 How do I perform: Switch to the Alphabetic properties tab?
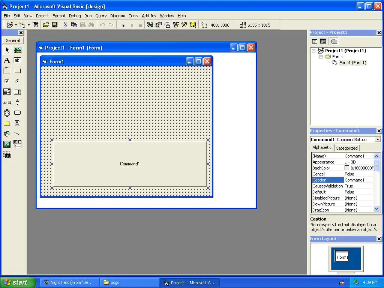point(322,147)
